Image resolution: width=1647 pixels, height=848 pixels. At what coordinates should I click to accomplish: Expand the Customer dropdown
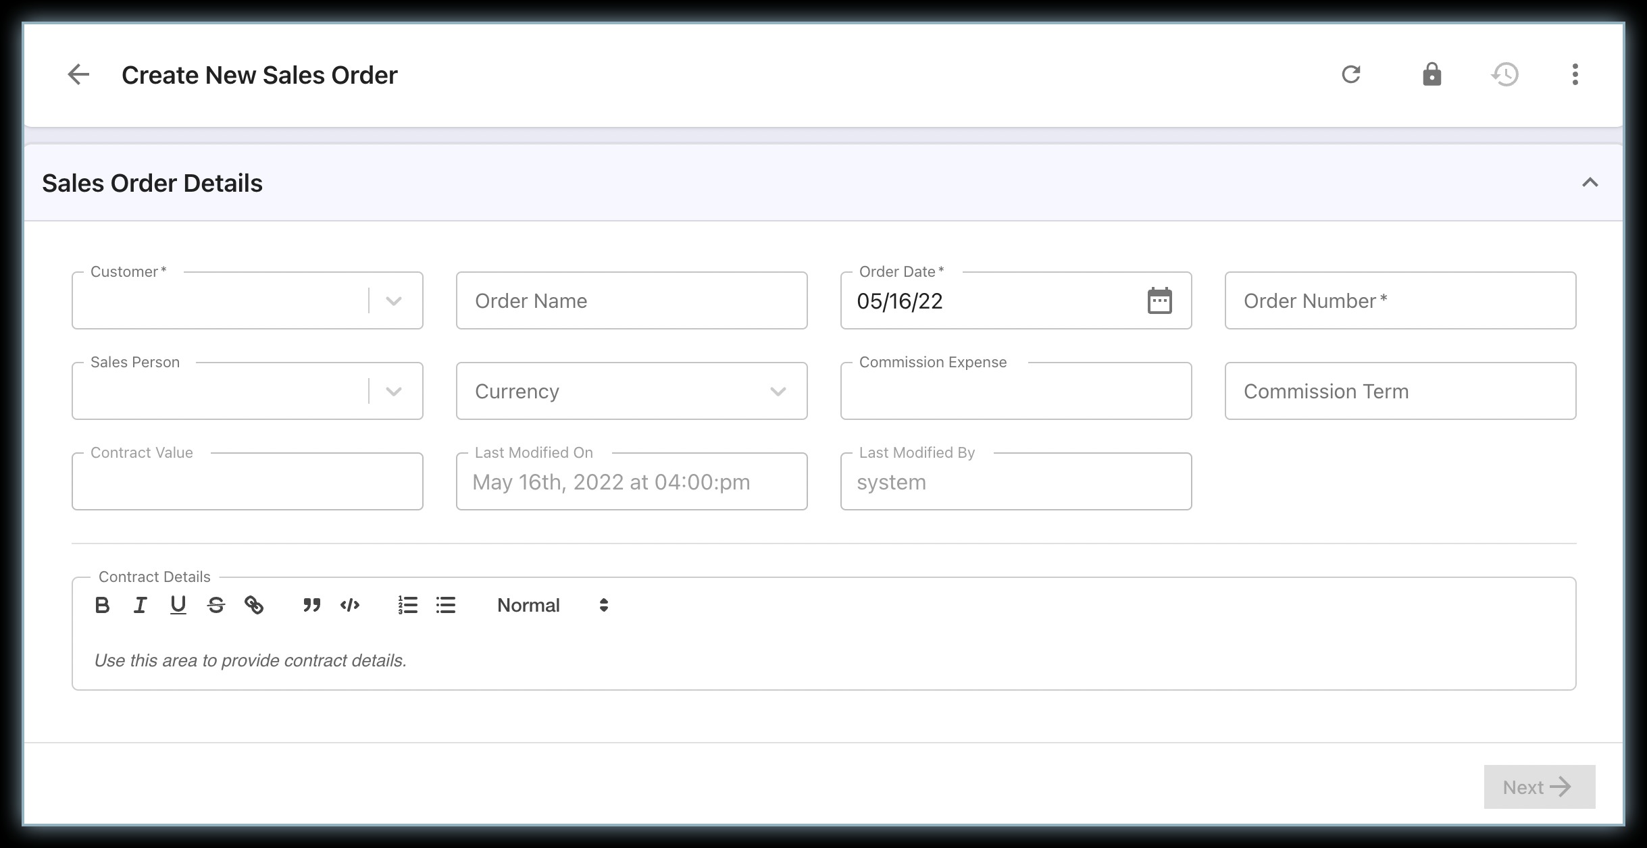pyautogui.click(x=394, y=301)
